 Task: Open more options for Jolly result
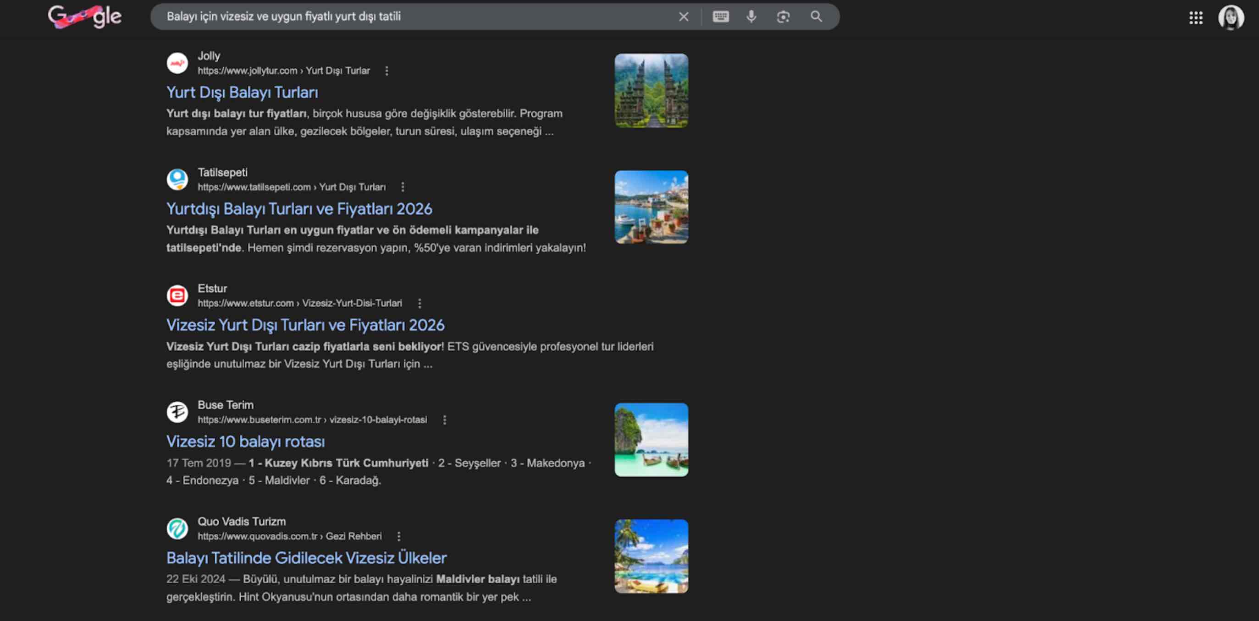pos(387,71)
